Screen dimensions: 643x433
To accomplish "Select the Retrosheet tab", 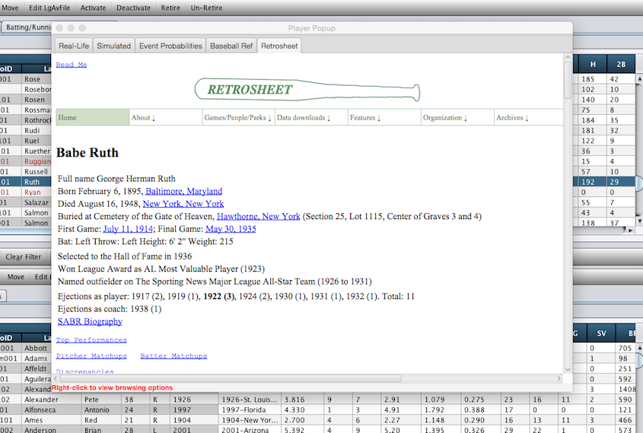I will 279,46.
